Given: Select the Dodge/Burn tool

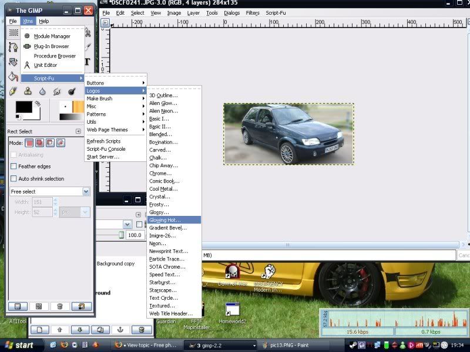Looking at the screenshot, I should [72, 92].
